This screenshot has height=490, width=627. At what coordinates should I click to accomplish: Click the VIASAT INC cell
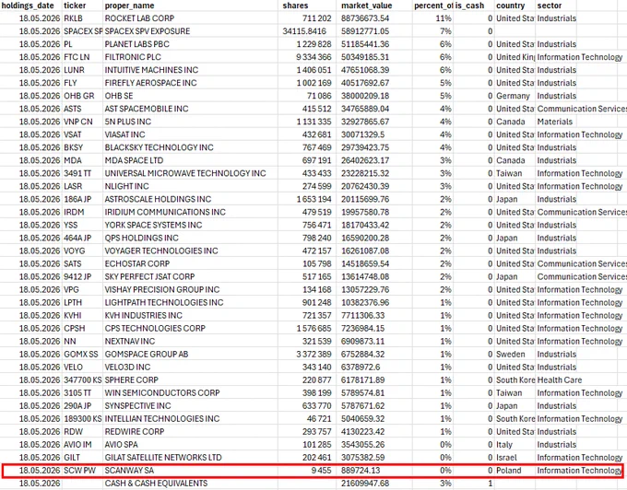point(191,134)
